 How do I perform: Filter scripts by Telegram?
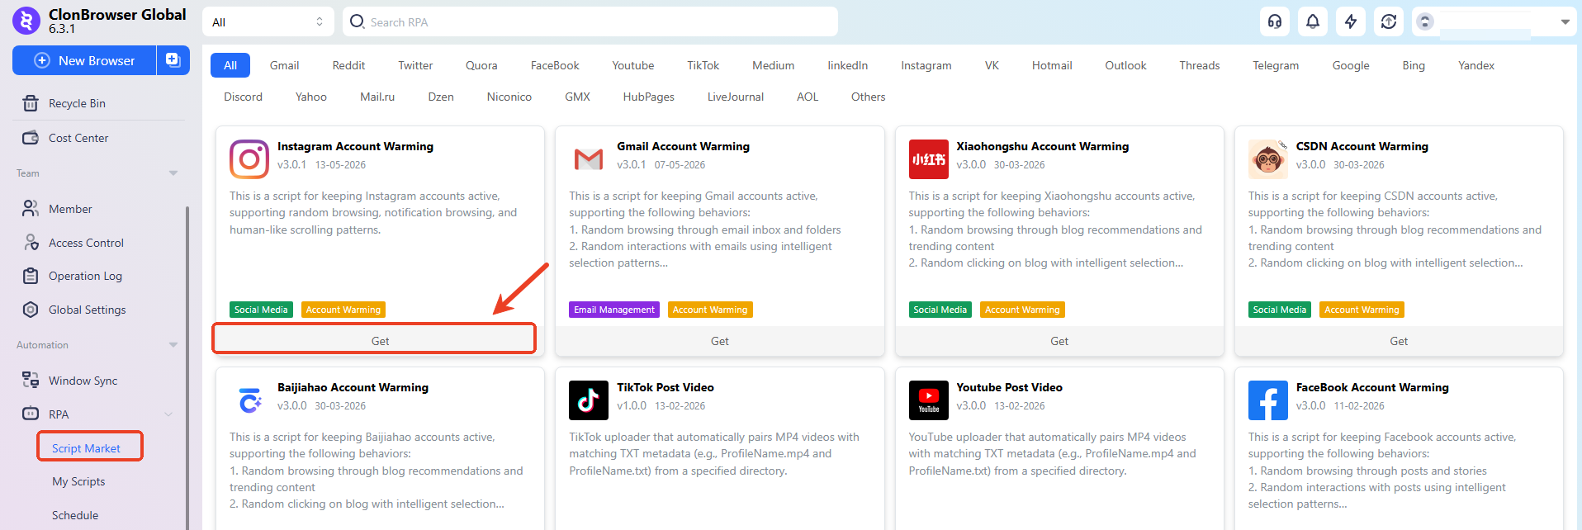tap(1276, 65)
